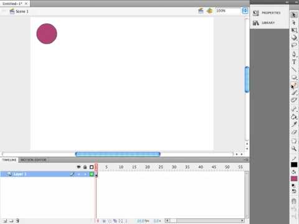
Task: Click the timeline scroll right arrow
Action: coord(242,220)
